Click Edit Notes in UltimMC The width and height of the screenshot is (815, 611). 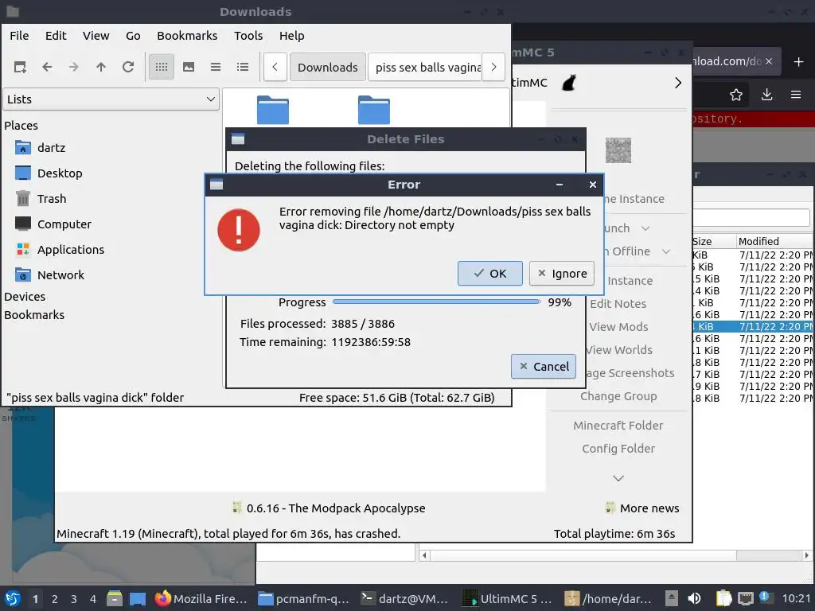pyautogui.click(x=618, y=304)
